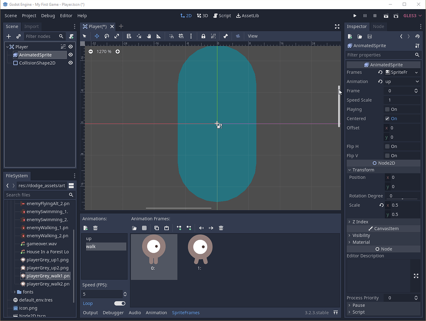
Task: Add animation frames from a sprite sheet
Action: tap(144, 228)
